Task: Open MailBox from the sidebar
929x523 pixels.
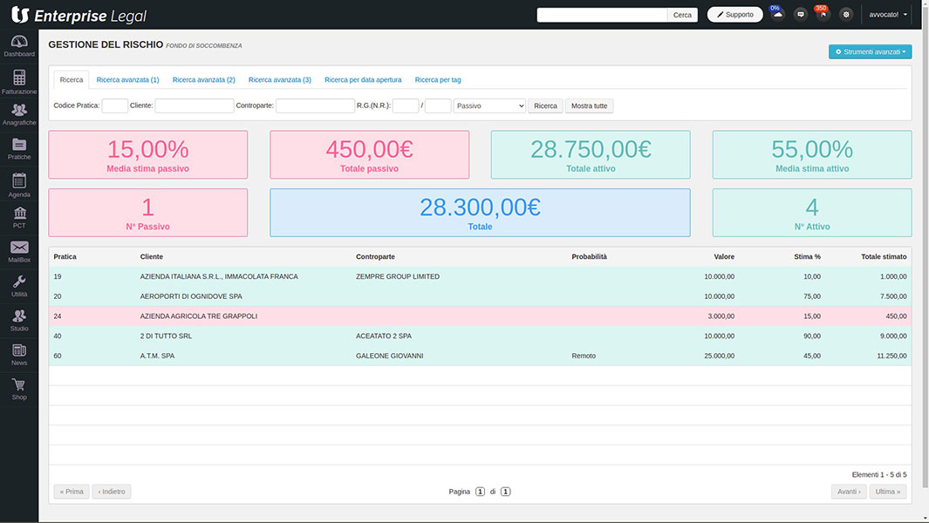Action: pos(19,252)
